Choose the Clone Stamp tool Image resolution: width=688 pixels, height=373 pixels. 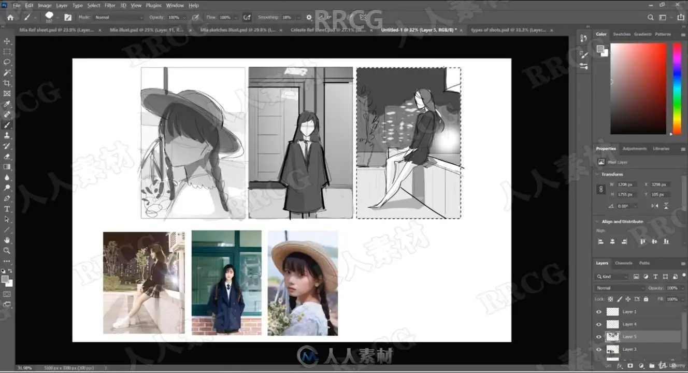tap(7, 135)
